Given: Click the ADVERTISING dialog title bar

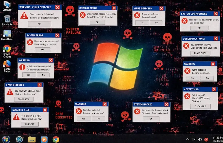Looking at the screenshot, I should [200, 89].
